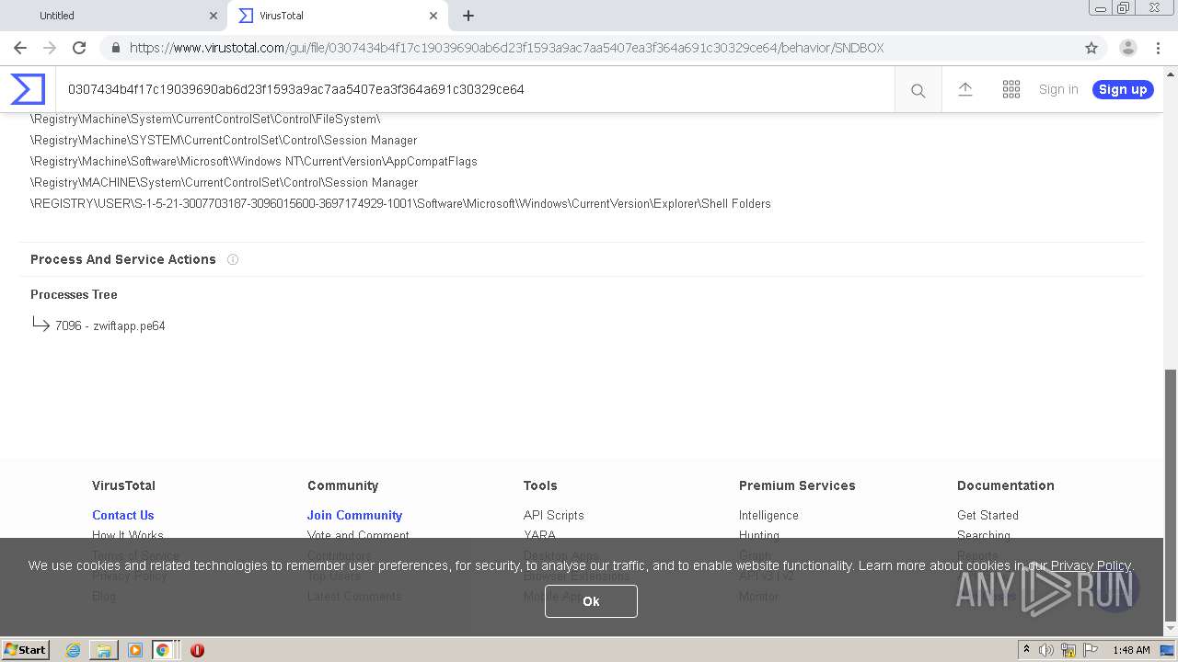Open a new tab with the plus button
The image size is (1178, 662).
pos(468,16)
